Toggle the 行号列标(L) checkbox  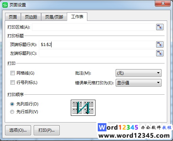(12, 83)
